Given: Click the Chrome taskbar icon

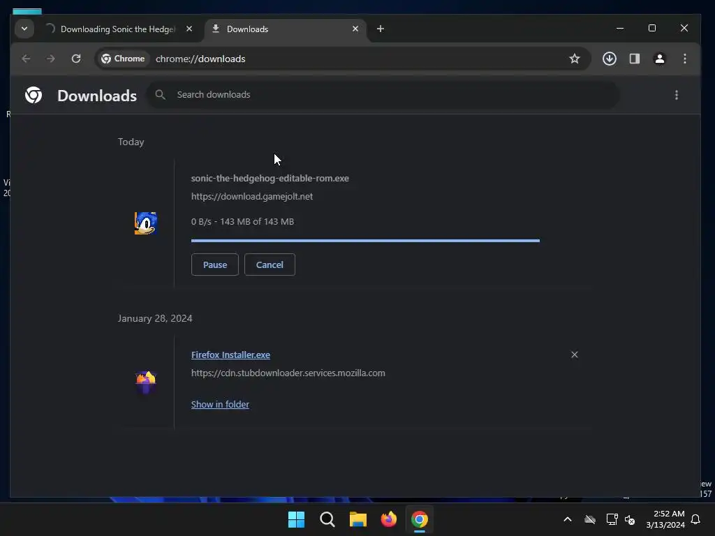Looking at the screenshot, I should [420, 519].
